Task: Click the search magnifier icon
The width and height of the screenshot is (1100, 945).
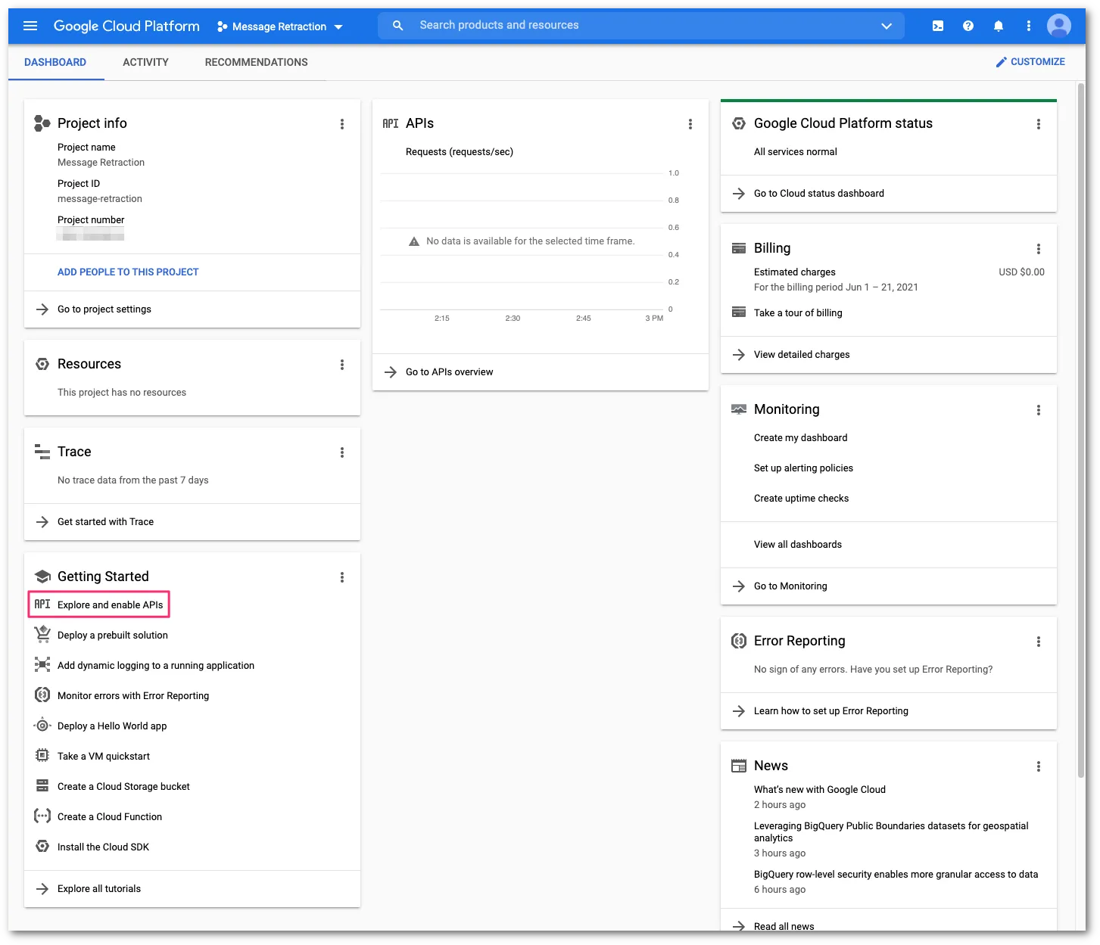Action: pyautogui.click(x=397, y=25)
